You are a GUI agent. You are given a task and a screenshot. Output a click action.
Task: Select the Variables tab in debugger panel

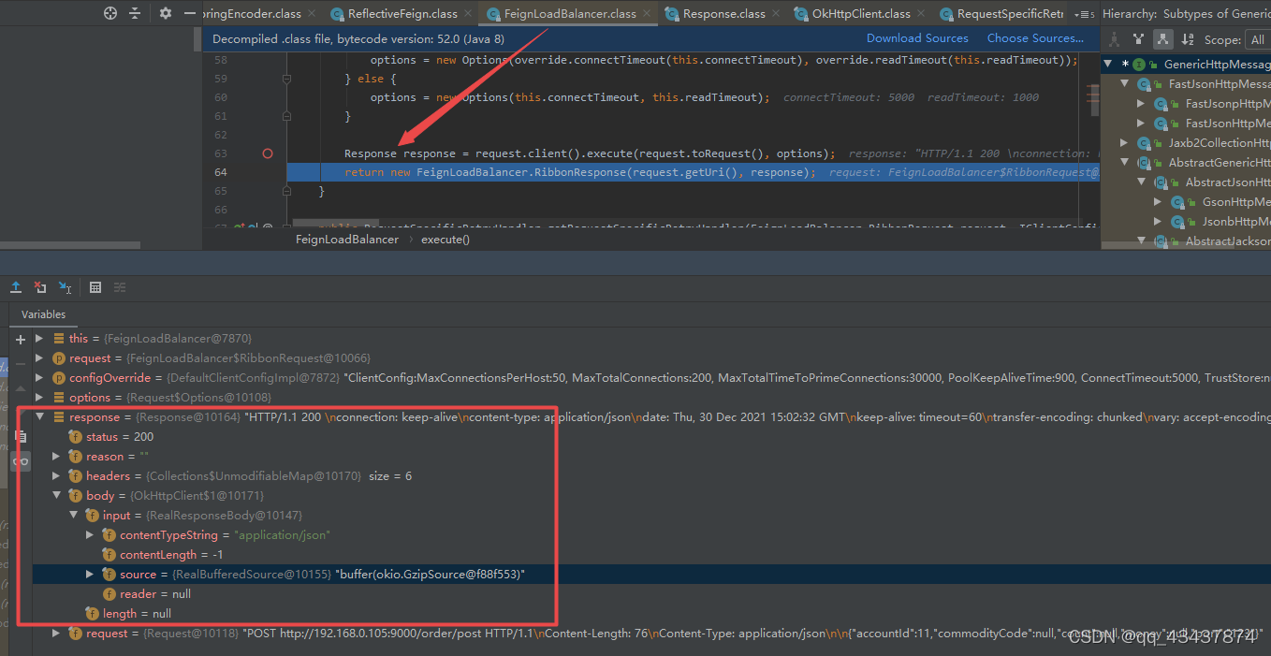pos(42,314)
